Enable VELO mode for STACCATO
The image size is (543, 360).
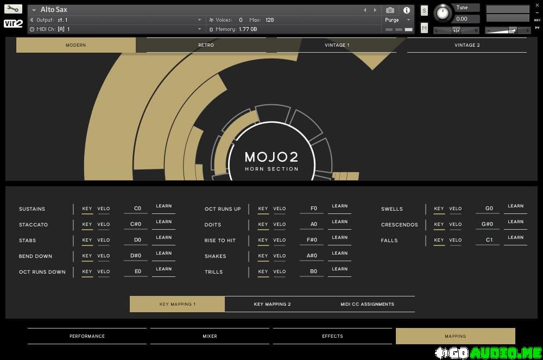coord(104,224)
